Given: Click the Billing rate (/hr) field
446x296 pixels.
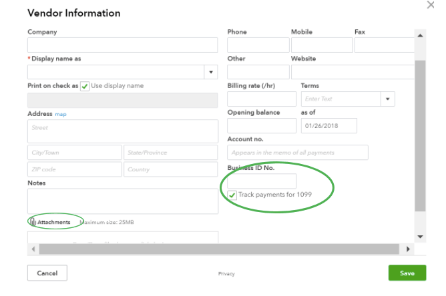Looking at the screenshot, I should [262, 99].
